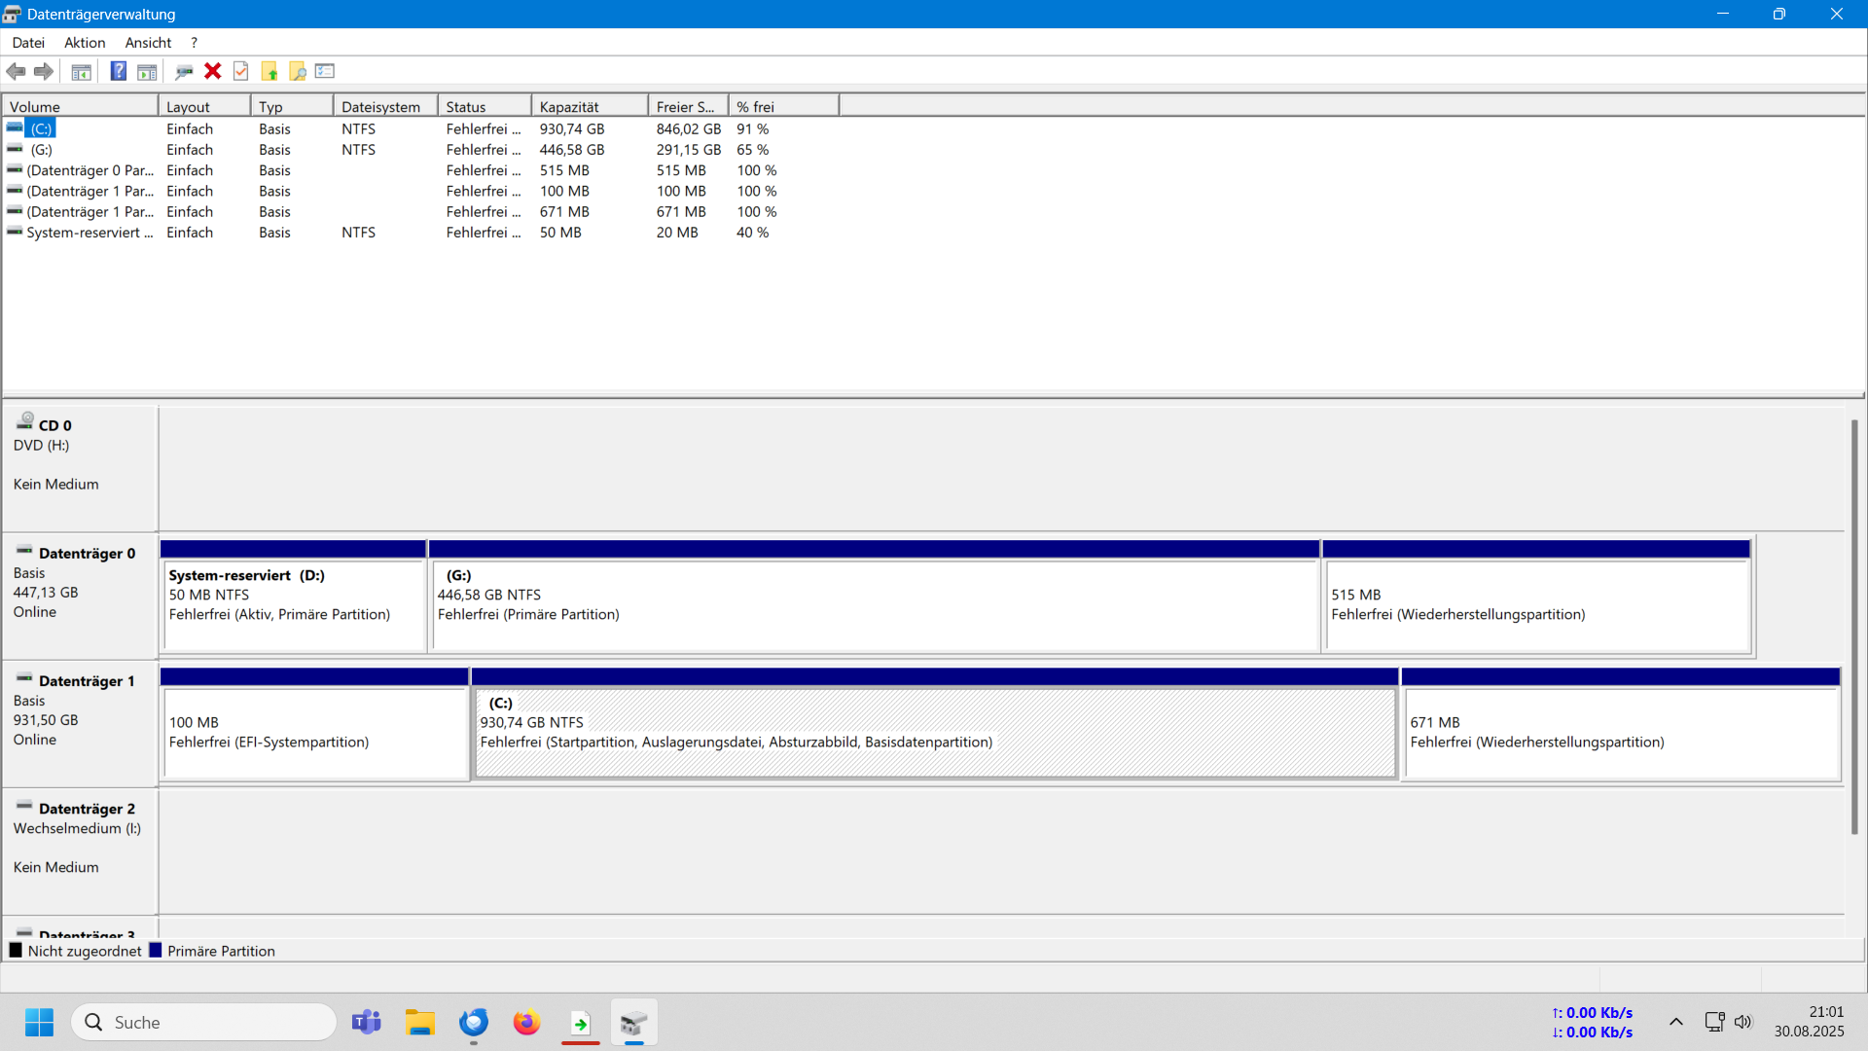Sort by the Kapazität column header
Image resolution: width=1868 pixels, height=1051 pixels.
pyautogui.click(x=590, y=106)
